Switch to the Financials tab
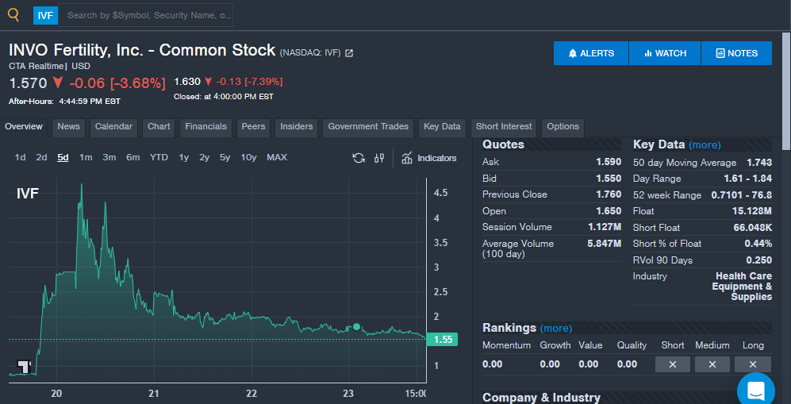Screen dimensions: 791x404 205,127
